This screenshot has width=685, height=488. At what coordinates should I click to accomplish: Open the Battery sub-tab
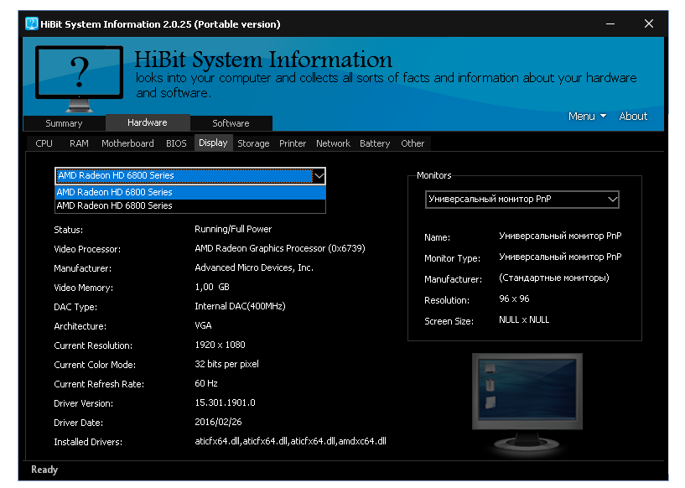(x=375, y=143)
